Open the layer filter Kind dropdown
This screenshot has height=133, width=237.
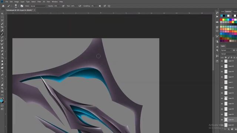(226, 50)
